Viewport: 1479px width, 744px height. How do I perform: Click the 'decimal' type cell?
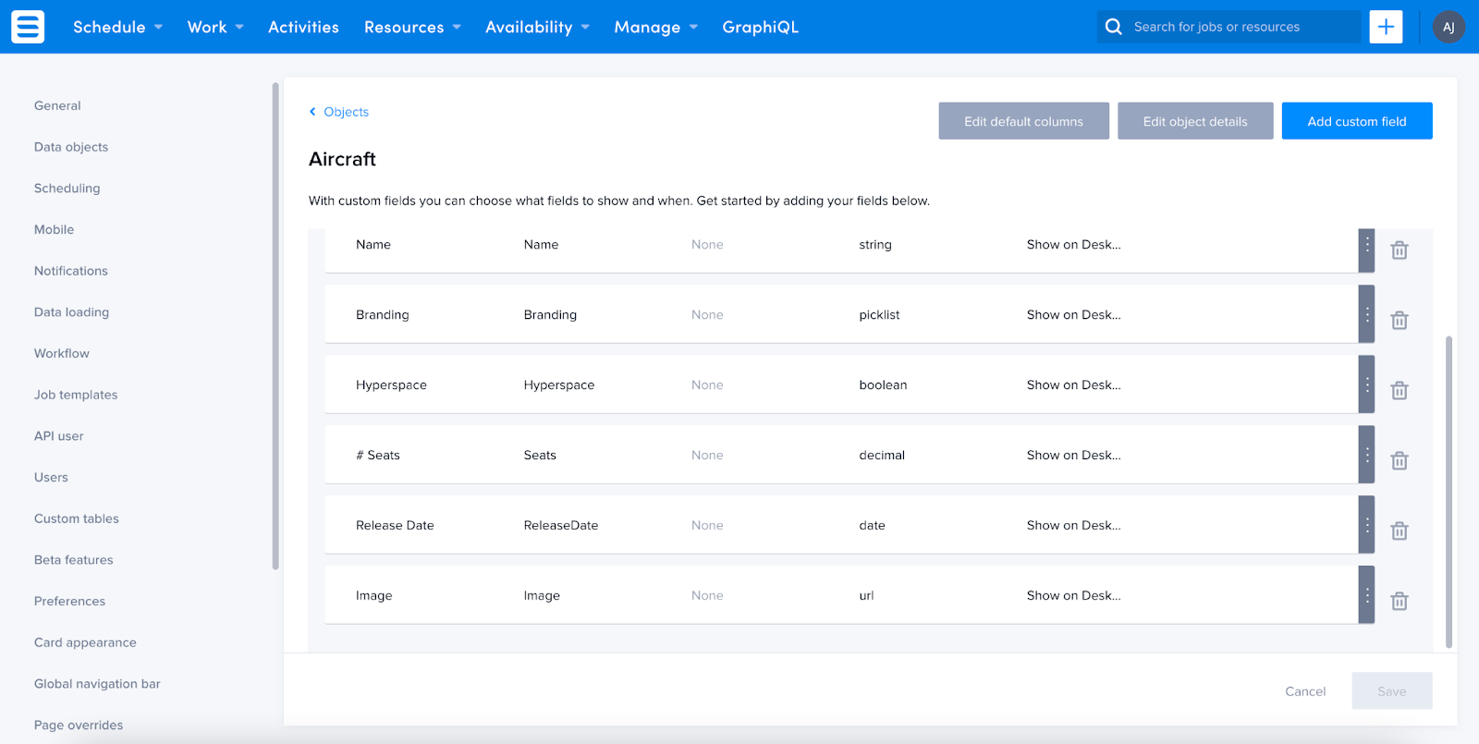(x=882, y=456)
